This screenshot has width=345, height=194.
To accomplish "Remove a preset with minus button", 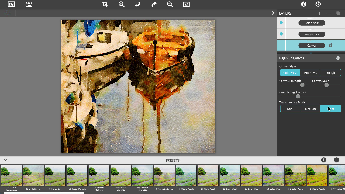I will tap(337, 160).
